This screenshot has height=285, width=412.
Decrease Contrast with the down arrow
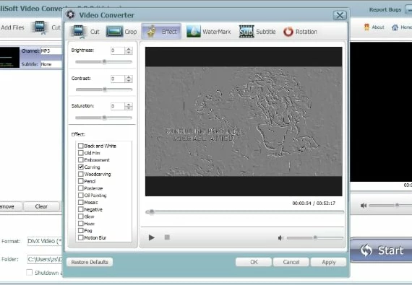point(129,81)
